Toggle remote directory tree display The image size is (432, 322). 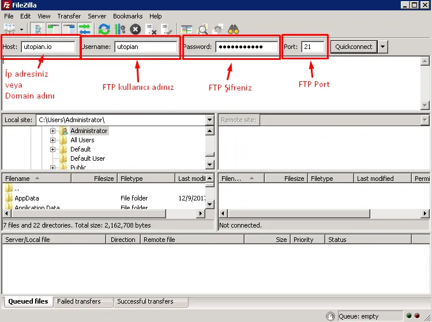tap(69, 29)
